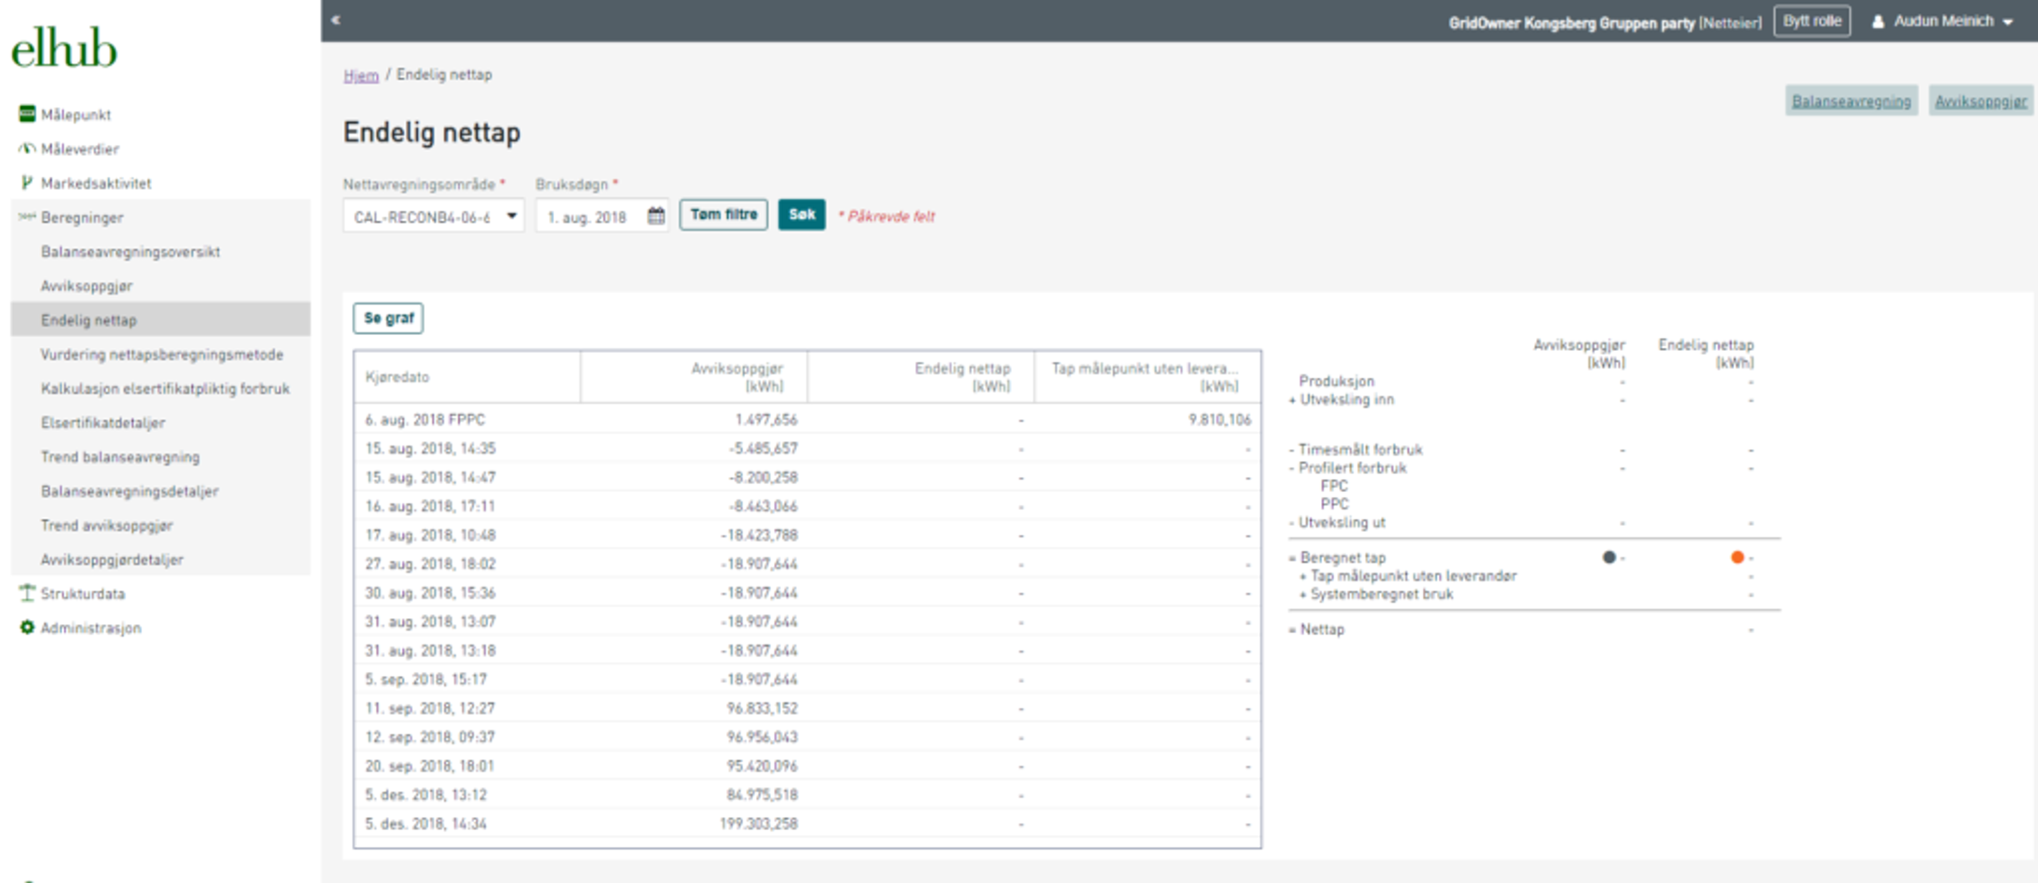
Task: Open the Nettavregningsområde dropdown
Action: [x=433, y=216]
